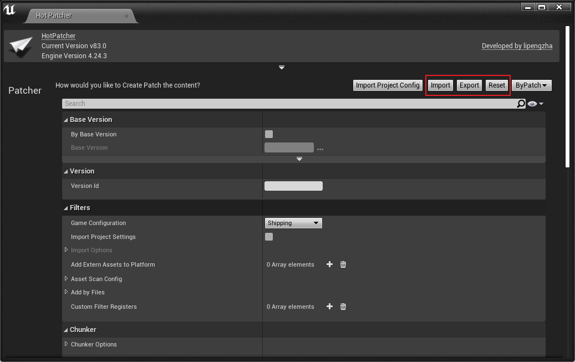Click the Unreal Engine logo icon
This screenshot has height=362, width=575.
point(9,9)
